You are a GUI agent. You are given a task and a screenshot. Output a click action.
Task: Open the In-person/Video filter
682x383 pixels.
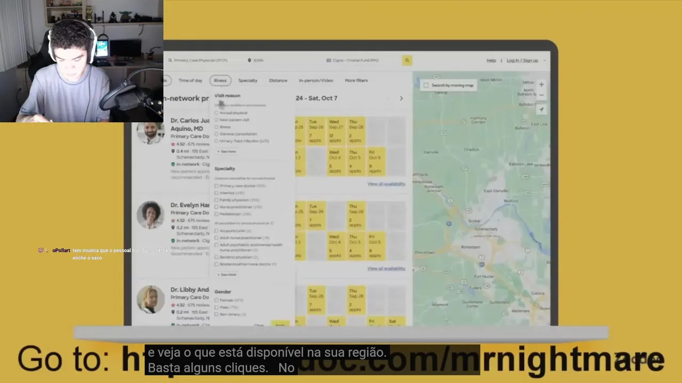[x=316, y=80]
